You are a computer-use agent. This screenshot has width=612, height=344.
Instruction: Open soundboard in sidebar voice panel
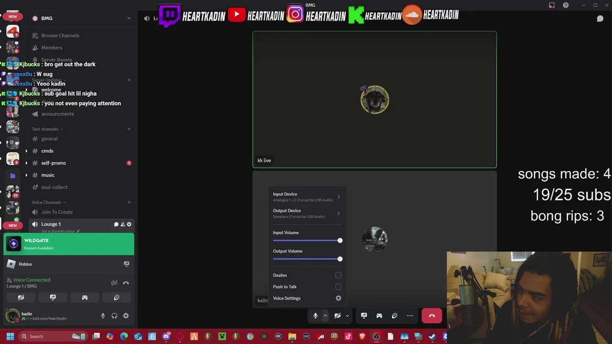coord(117,298)
